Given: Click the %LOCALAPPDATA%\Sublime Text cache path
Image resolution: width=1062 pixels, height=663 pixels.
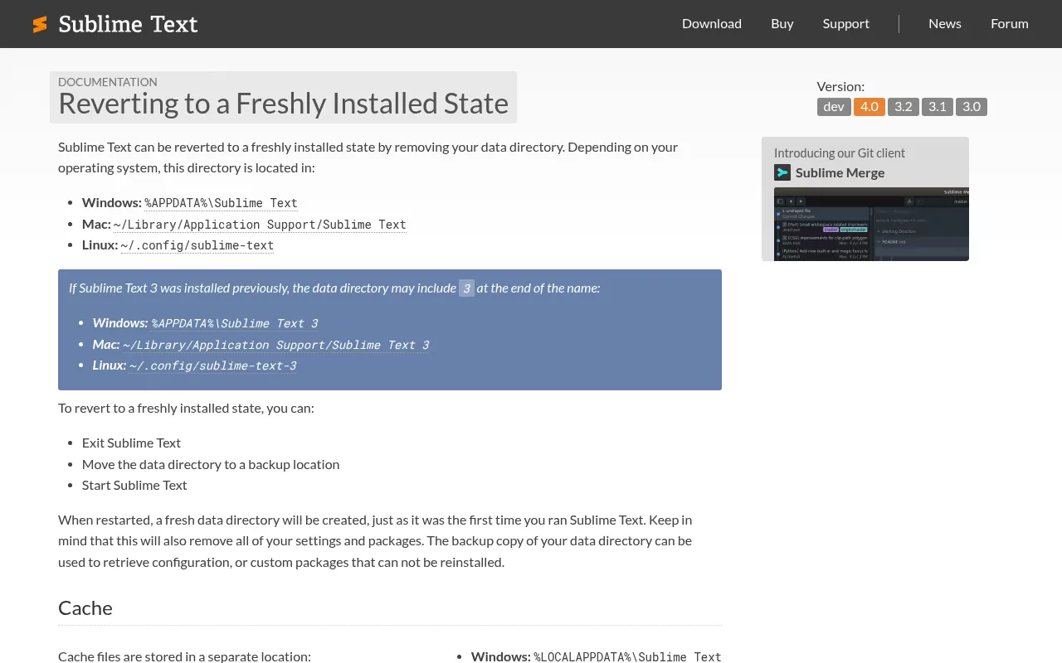Looking at the screenshot, I should pyautogui.click(x=627, y=656).
